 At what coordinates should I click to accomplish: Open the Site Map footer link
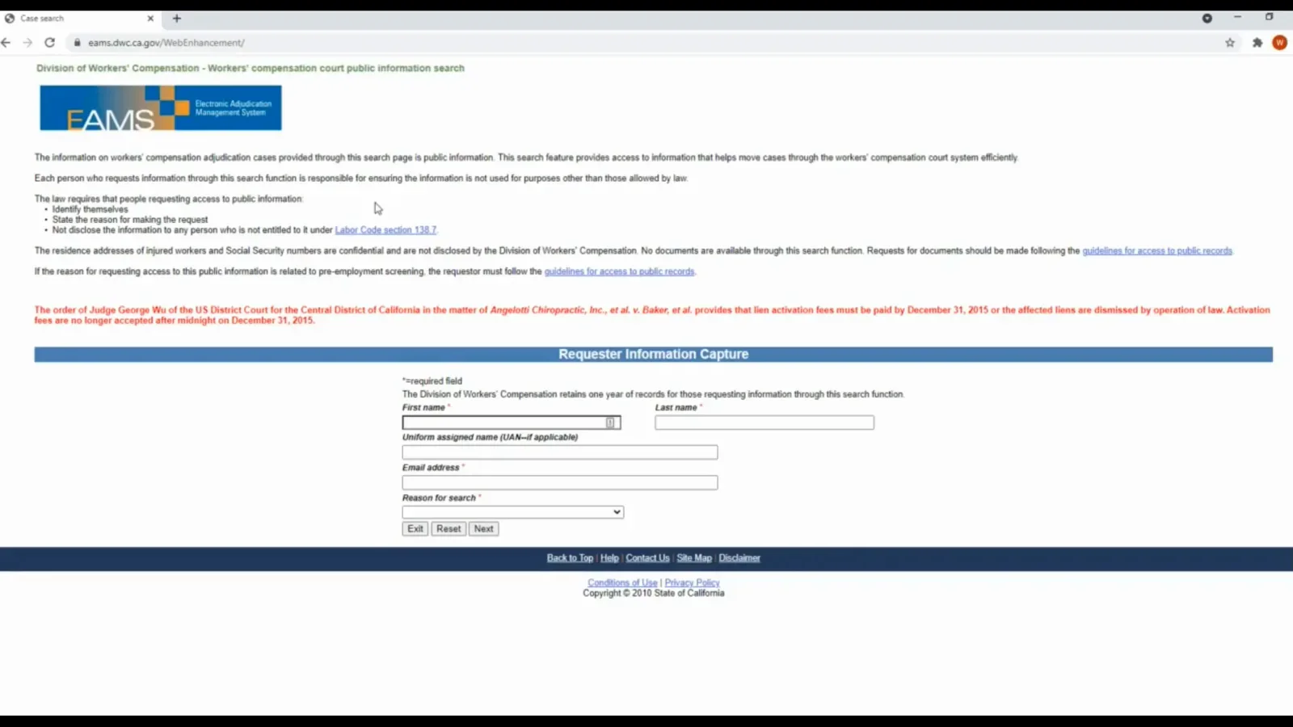694,558
